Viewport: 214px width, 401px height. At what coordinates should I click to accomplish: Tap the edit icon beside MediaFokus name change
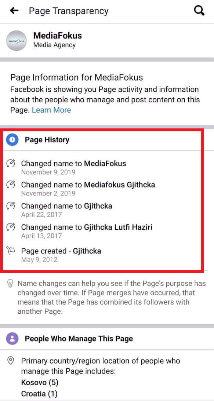pos(11,163)
